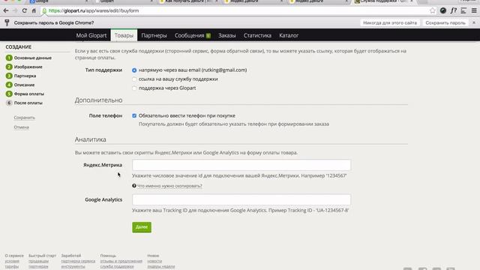Viewport: 480px width, 270px height.
Task: Open Что именно нужно скопировать link
Action: click(169, 186)
